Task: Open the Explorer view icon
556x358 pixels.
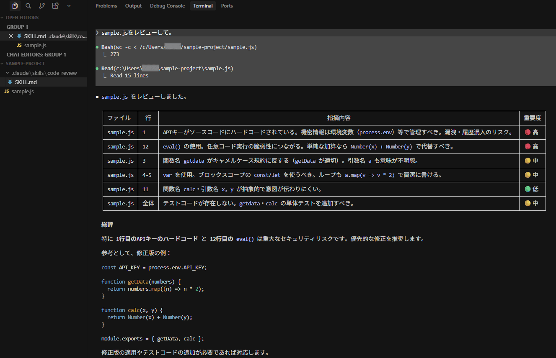Action: pyautogui.click(x=15, y=6)
